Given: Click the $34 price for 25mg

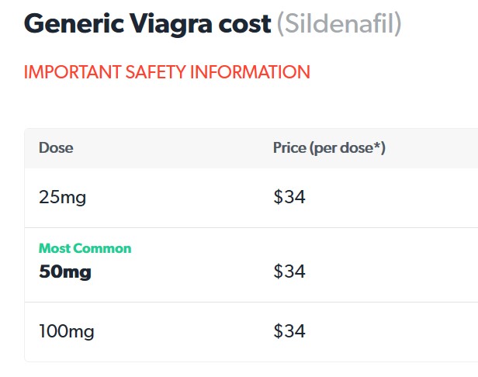Looking at the screenshot, I should 289,197.
